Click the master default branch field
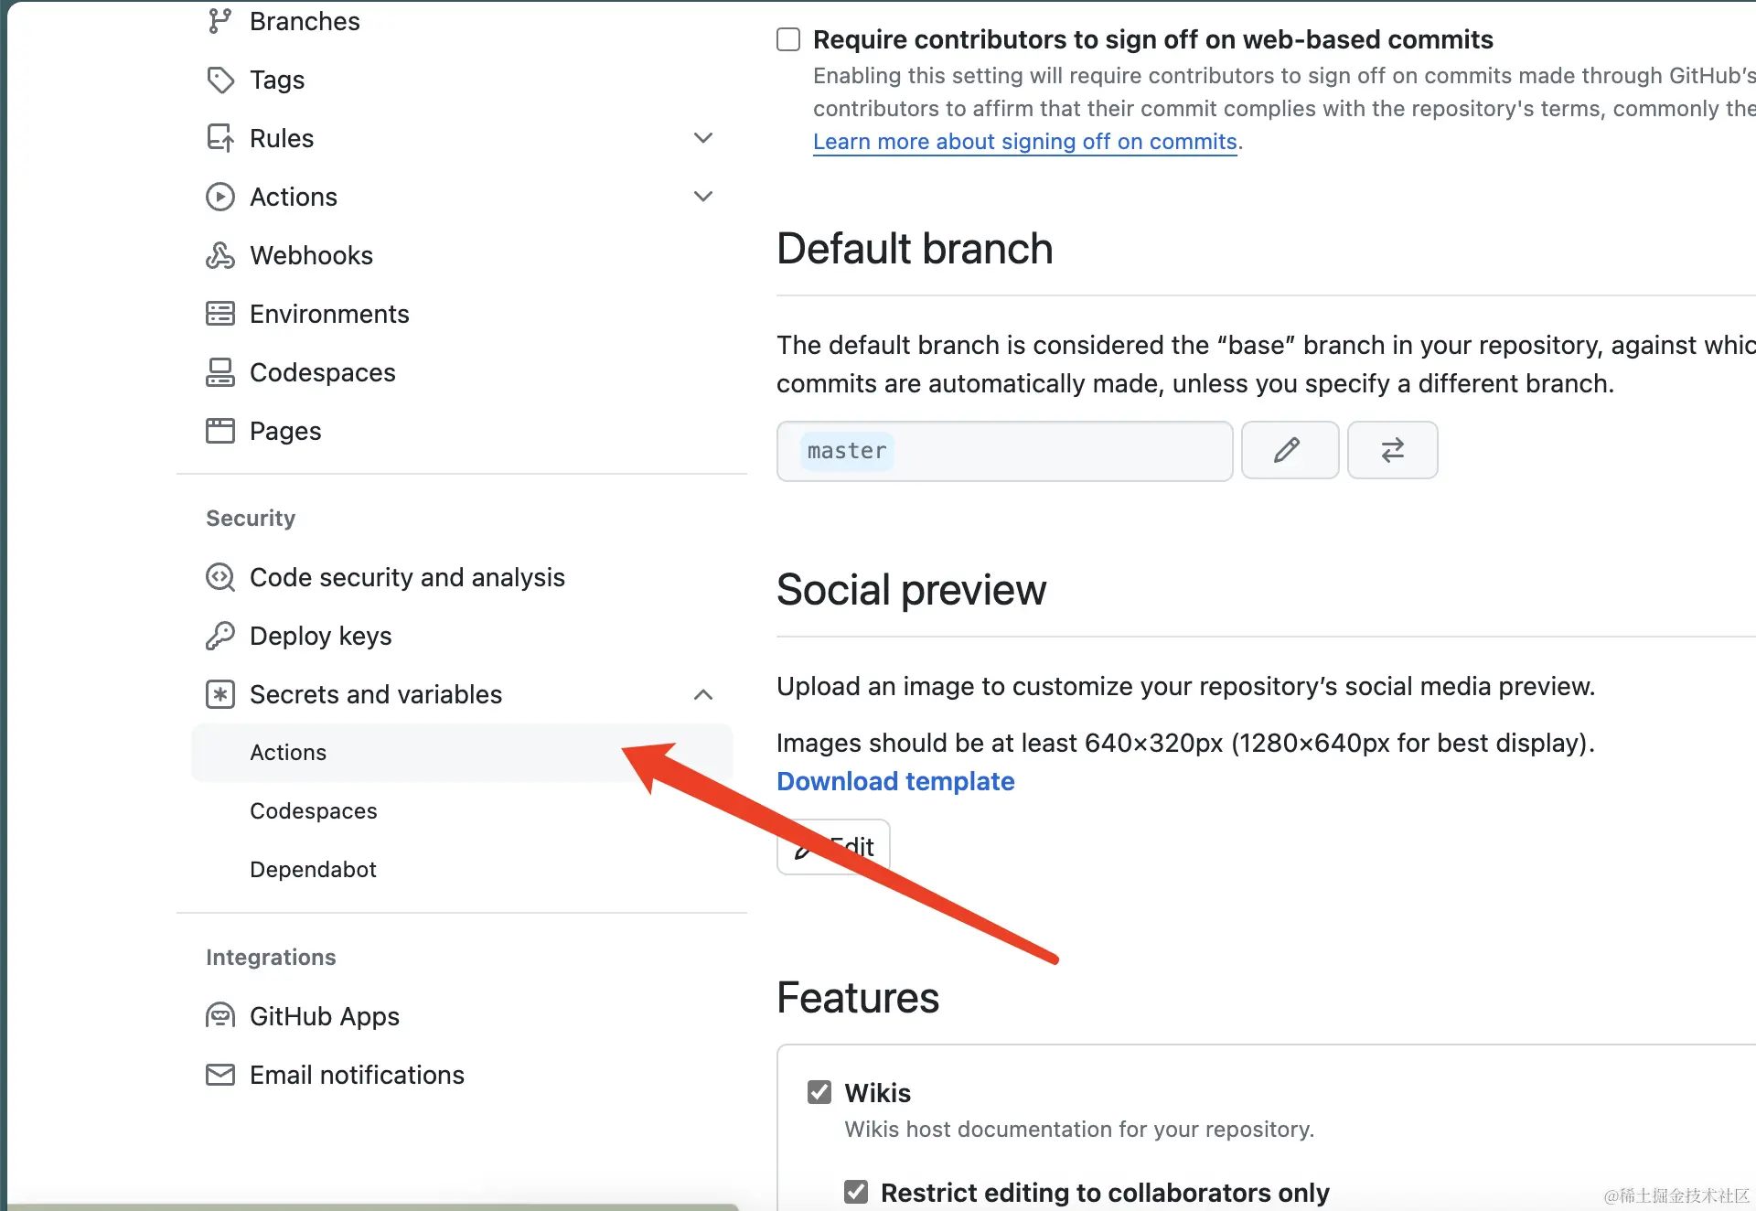 pyautogui.click(x=1004, y=451)
